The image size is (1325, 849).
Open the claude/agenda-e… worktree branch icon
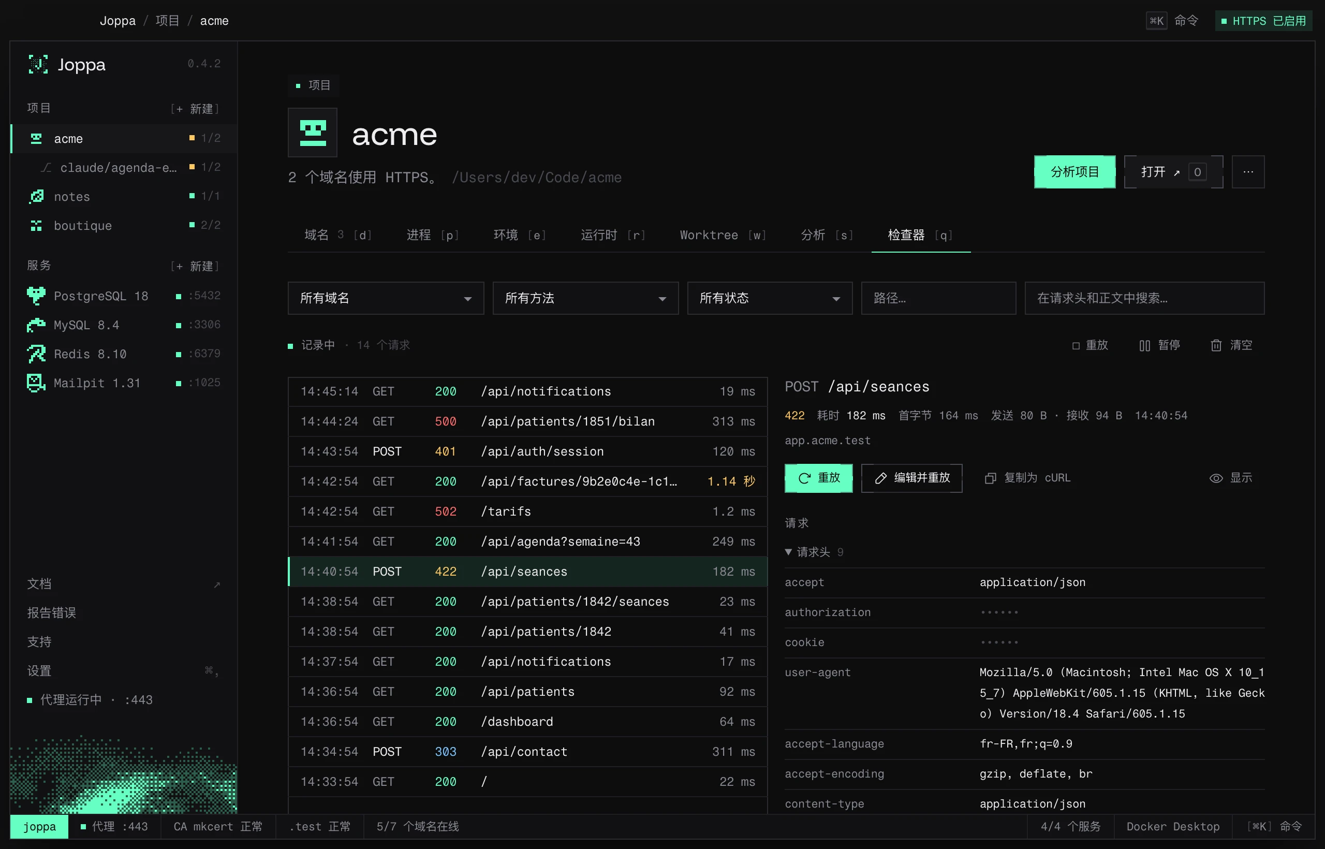(46, 168)
